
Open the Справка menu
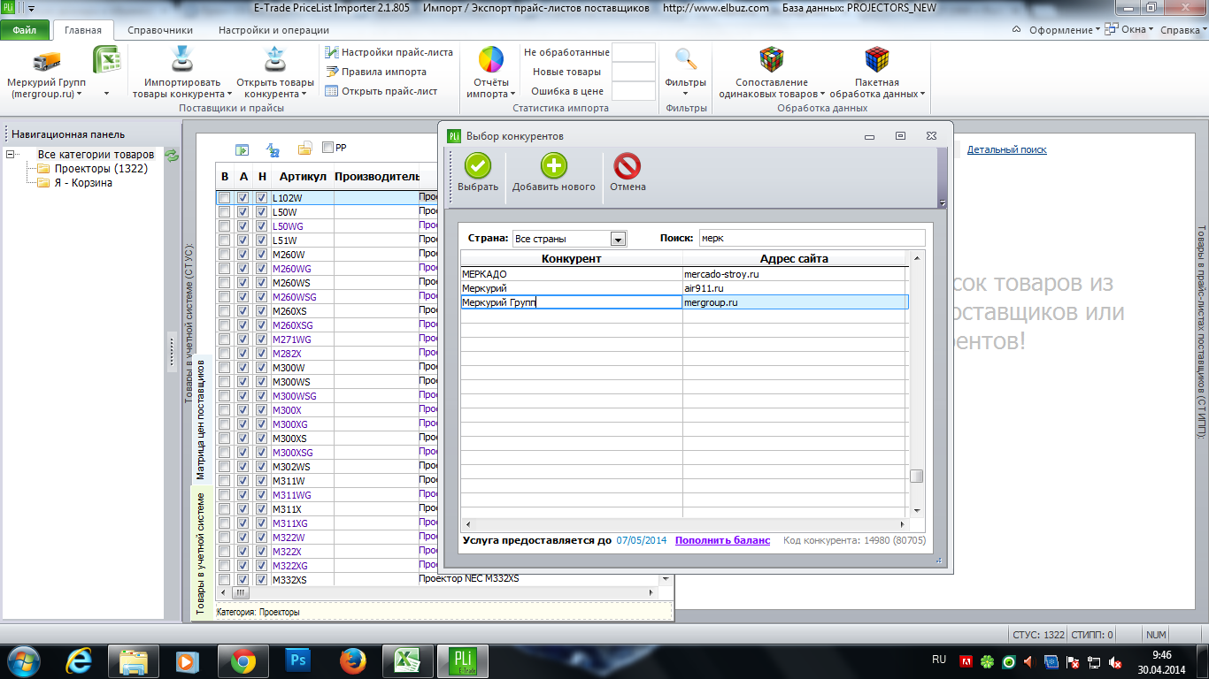click(x=1182, y=29)
